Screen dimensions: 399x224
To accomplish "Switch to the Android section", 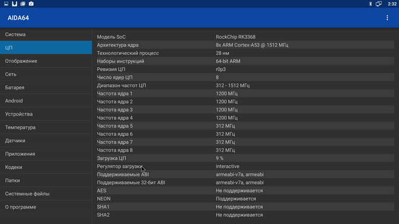I will 46,101.
